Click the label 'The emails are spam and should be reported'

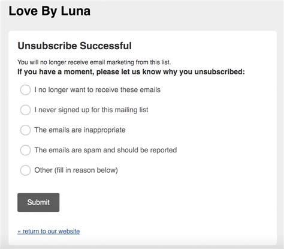point(105,150)
